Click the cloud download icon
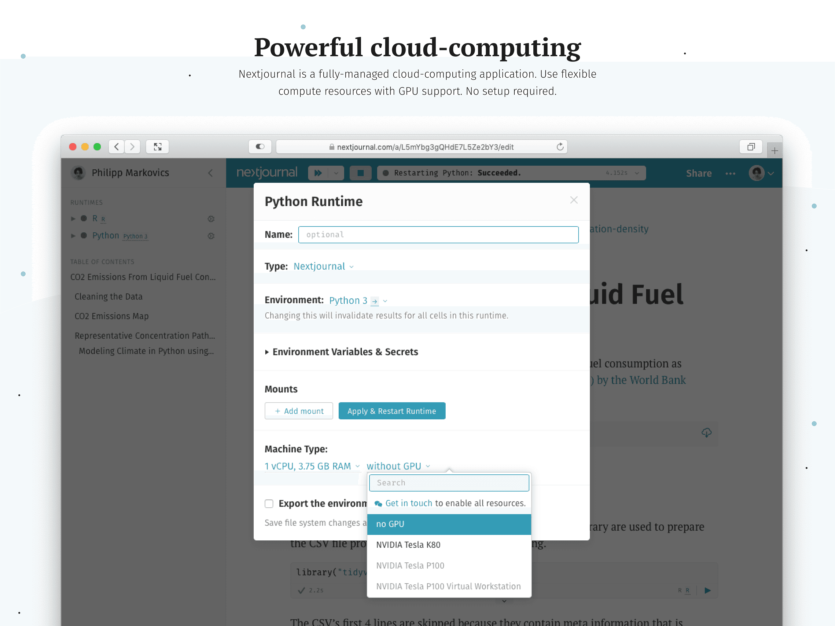 (706, 433)
